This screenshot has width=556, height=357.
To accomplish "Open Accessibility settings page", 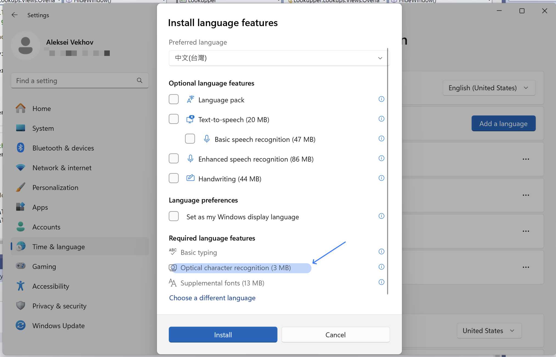I will 80,286.
